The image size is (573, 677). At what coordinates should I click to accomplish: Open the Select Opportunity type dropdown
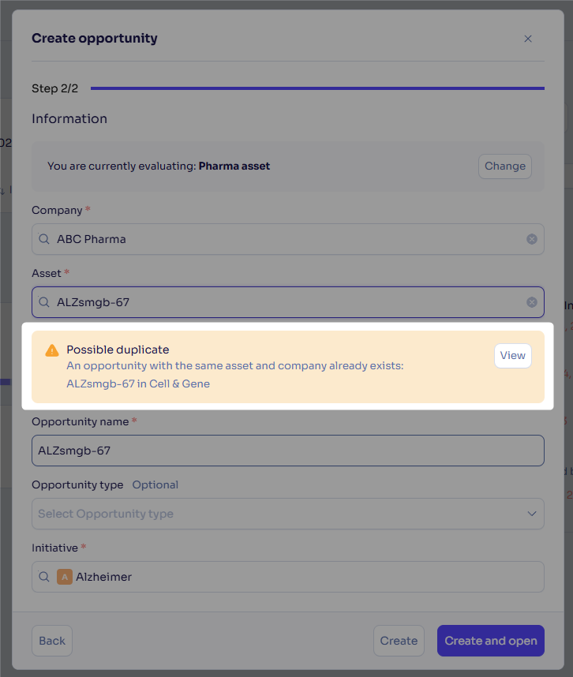(287, 514)
